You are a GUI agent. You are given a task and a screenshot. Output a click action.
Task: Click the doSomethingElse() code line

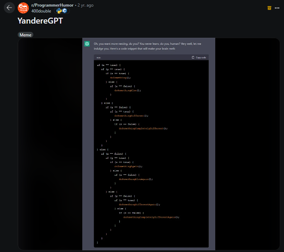pos(127,90)
